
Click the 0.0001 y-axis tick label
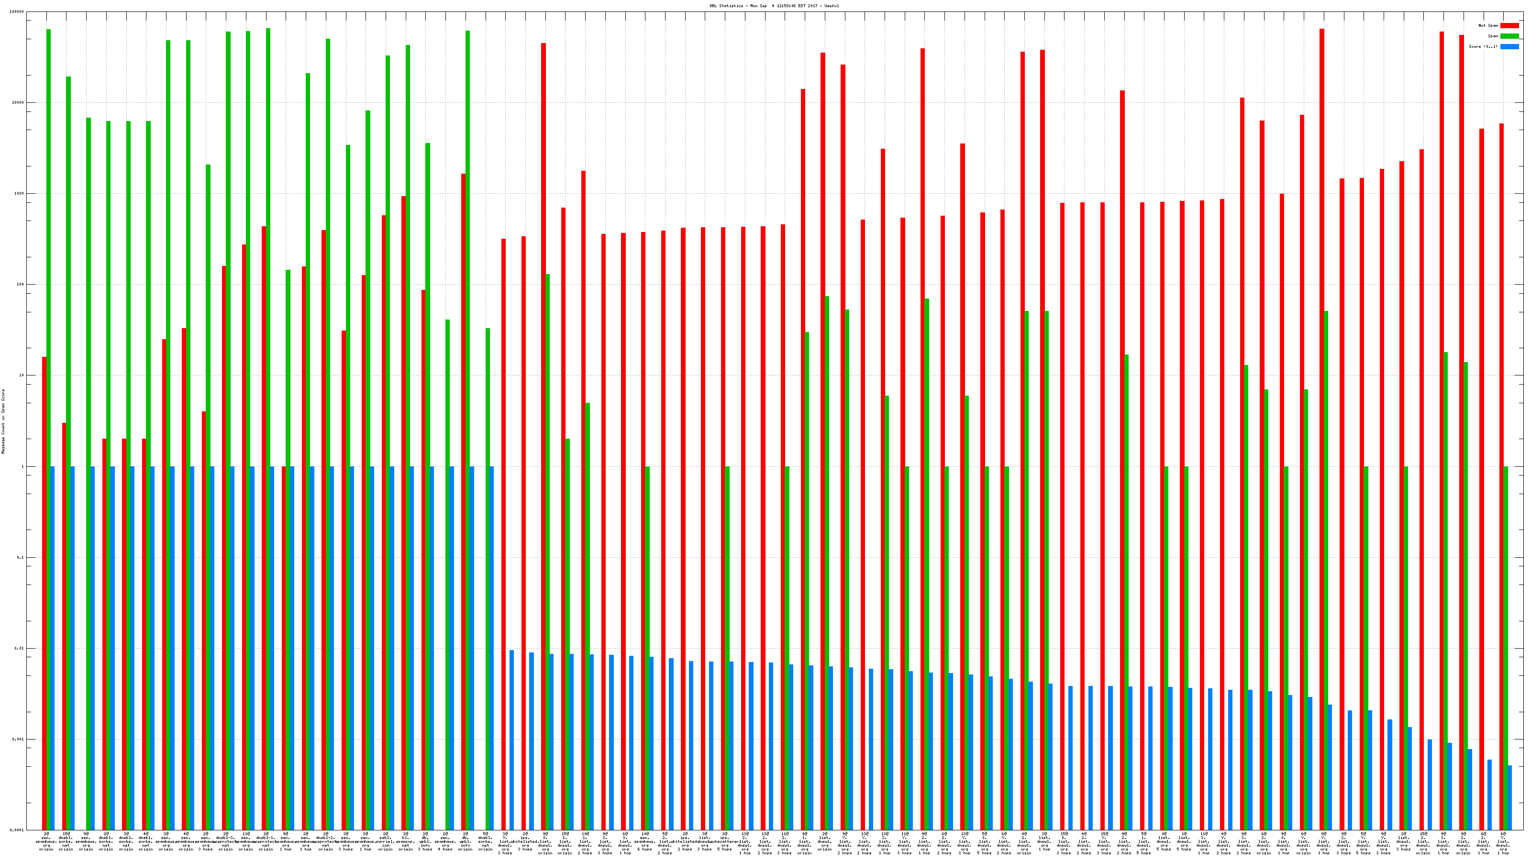point(18,830)
